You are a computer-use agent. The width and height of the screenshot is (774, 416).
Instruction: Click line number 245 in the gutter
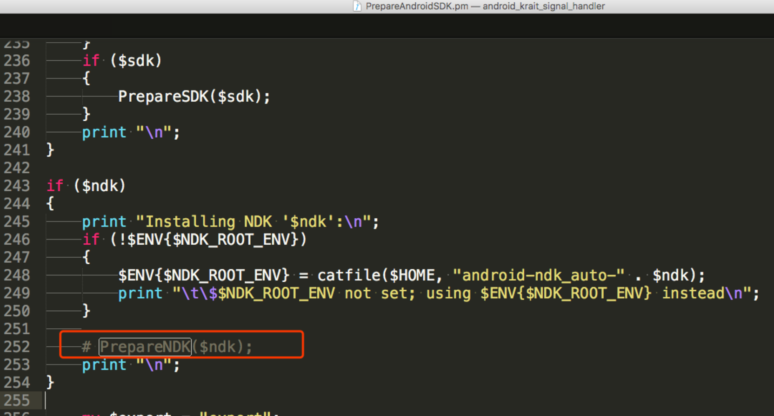click(17, 221)
